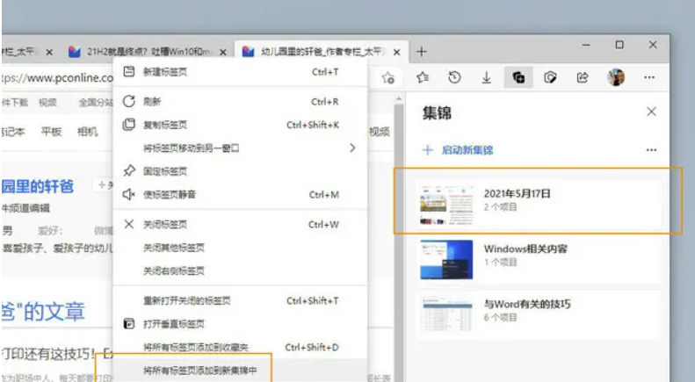Select 重新打开关闭的标签页 entry
The height and width of the screenshot is (382, 695).
pyautogui.click(x=240, y=301)
